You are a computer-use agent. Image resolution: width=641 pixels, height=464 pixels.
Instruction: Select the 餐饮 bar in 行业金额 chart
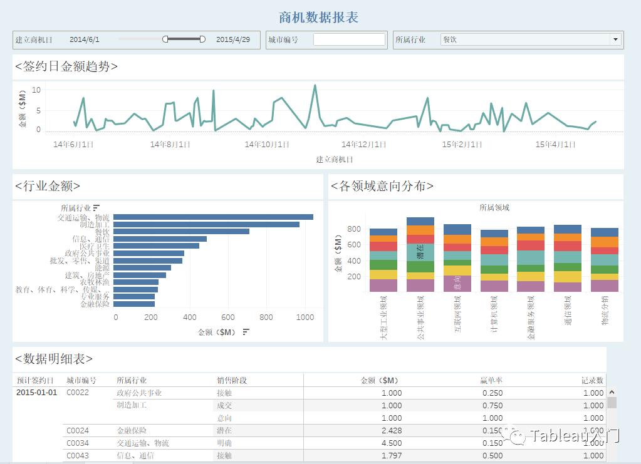(x=182, y=231)
